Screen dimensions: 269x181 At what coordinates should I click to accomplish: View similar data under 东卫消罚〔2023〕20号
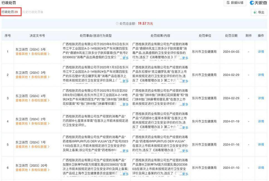click(32, 170)
